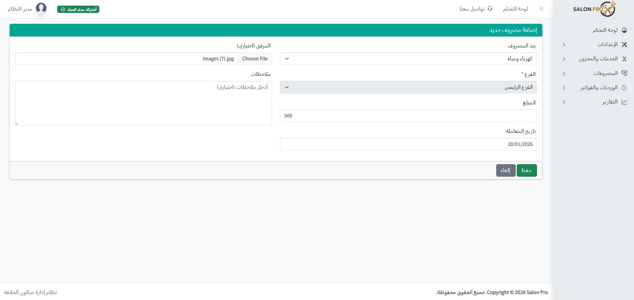Screen dimensions: 634x300
Task: Navigate to لوحة التحكم in the top navigation
Action: click(x=515, y=8)
